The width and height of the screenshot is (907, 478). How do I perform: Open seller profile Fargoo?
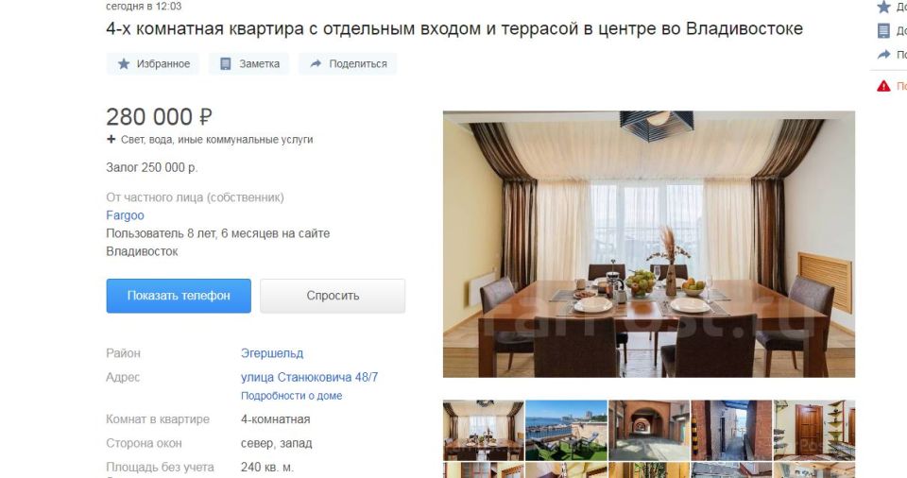point(125,215)
